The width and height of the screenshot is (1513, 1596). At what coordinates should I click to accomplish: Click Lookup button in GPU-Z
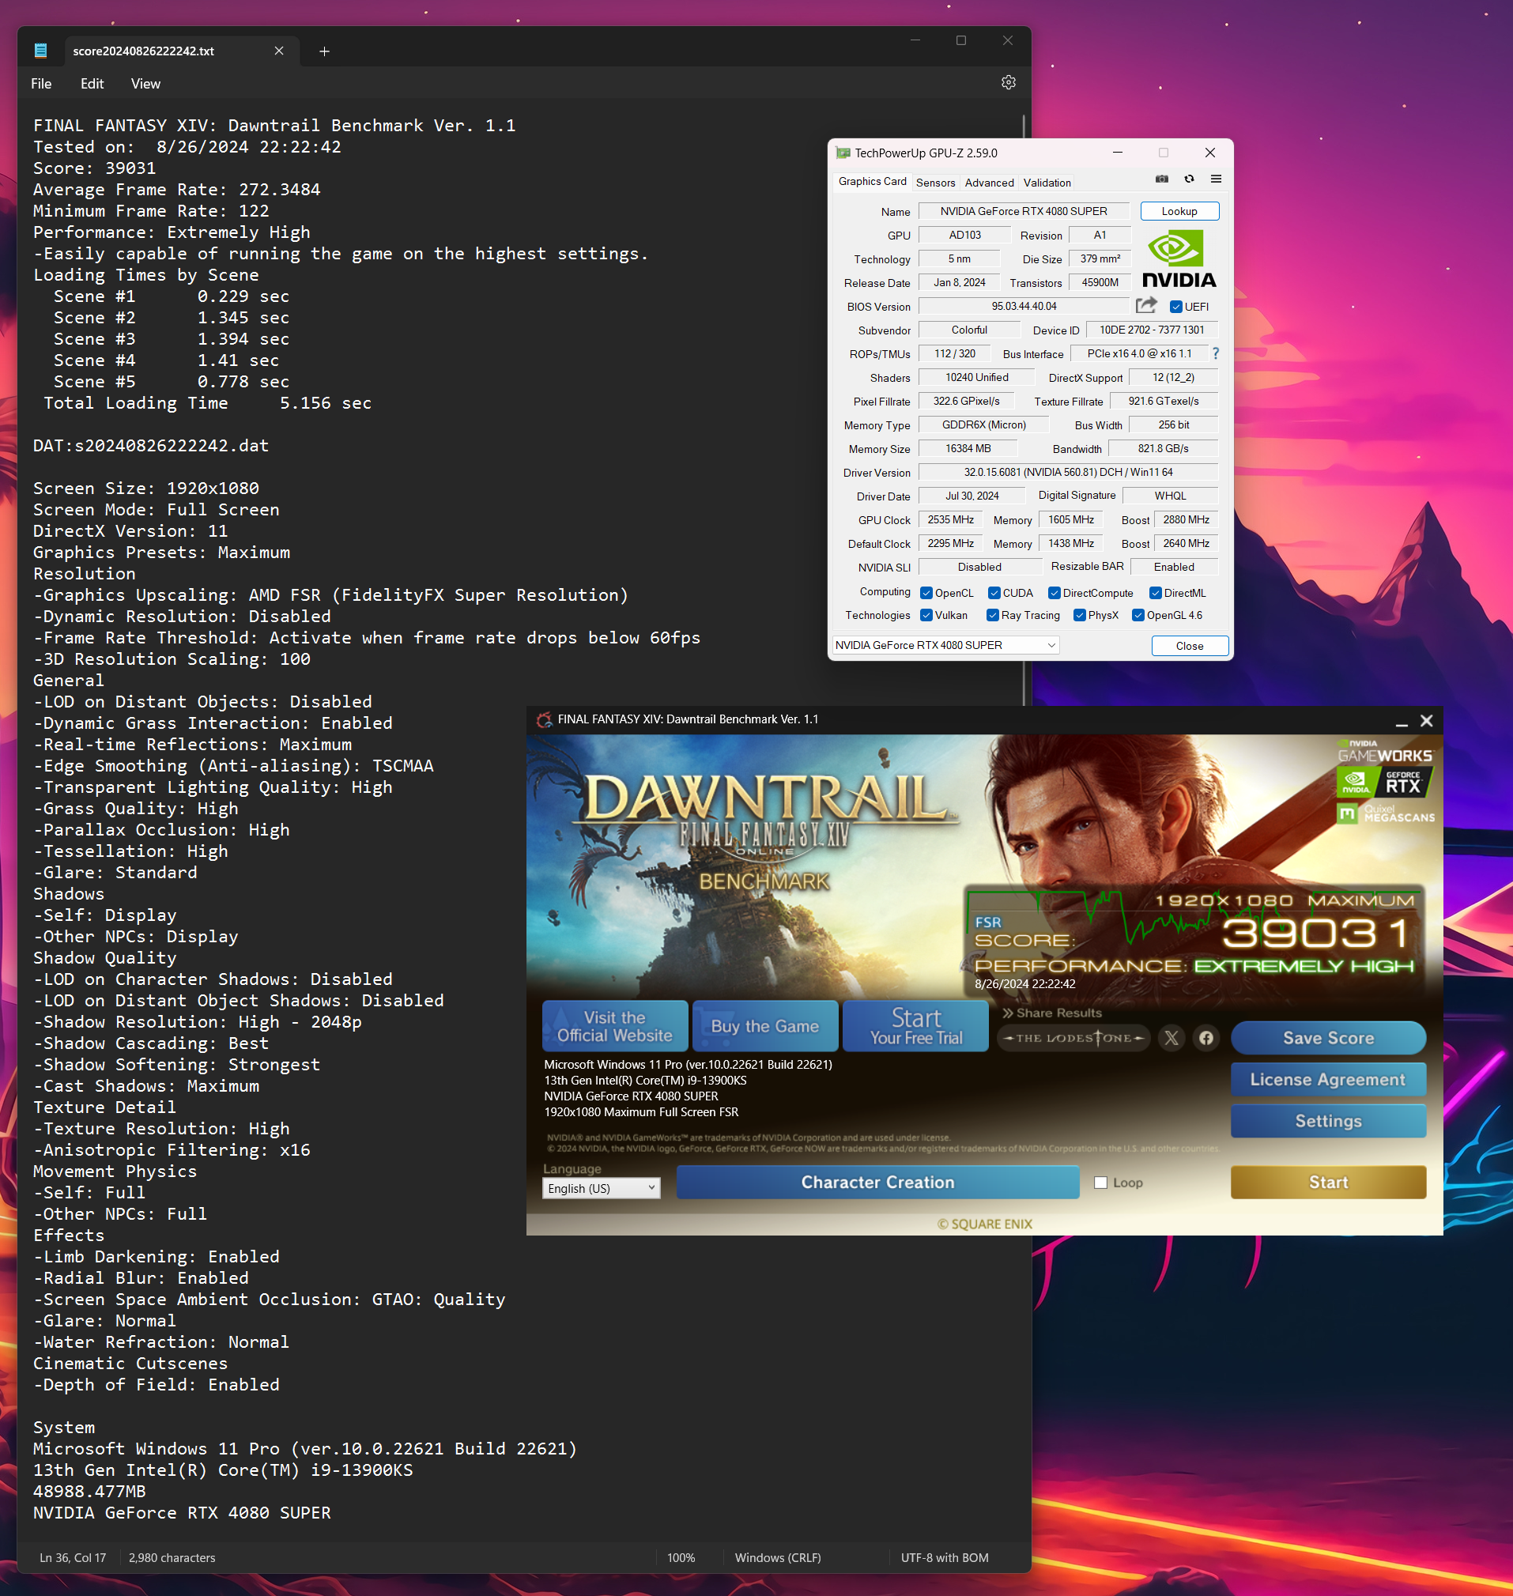1179,211
